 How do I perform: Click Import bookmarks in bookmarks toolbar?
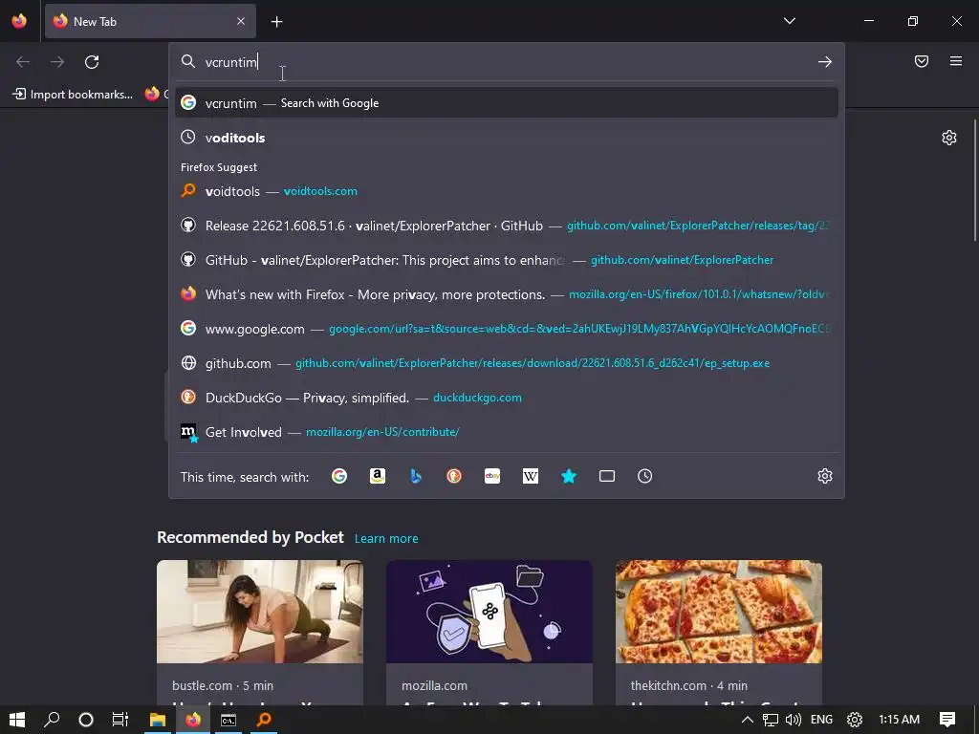[x=73, y=95]
